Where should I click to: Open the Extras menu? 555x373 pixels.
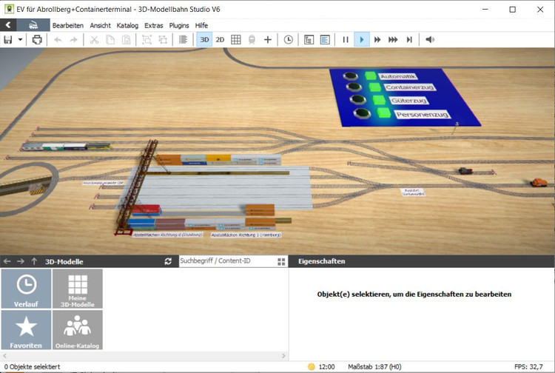[154, 25]
